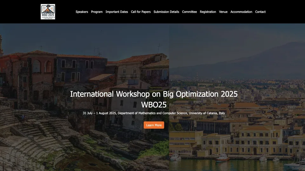The image size is (305, 171).
Task: Go to the Contact link
Action: (260, 12)
